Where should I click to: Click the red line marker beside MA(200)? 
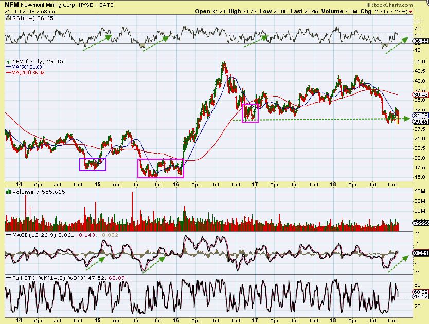(8, 73)
